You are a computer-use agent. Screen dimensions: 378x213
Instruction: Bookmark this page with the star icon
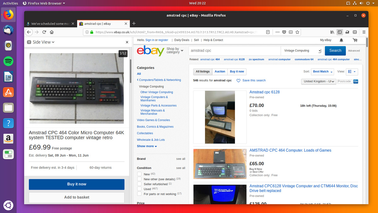click(297, 32)
